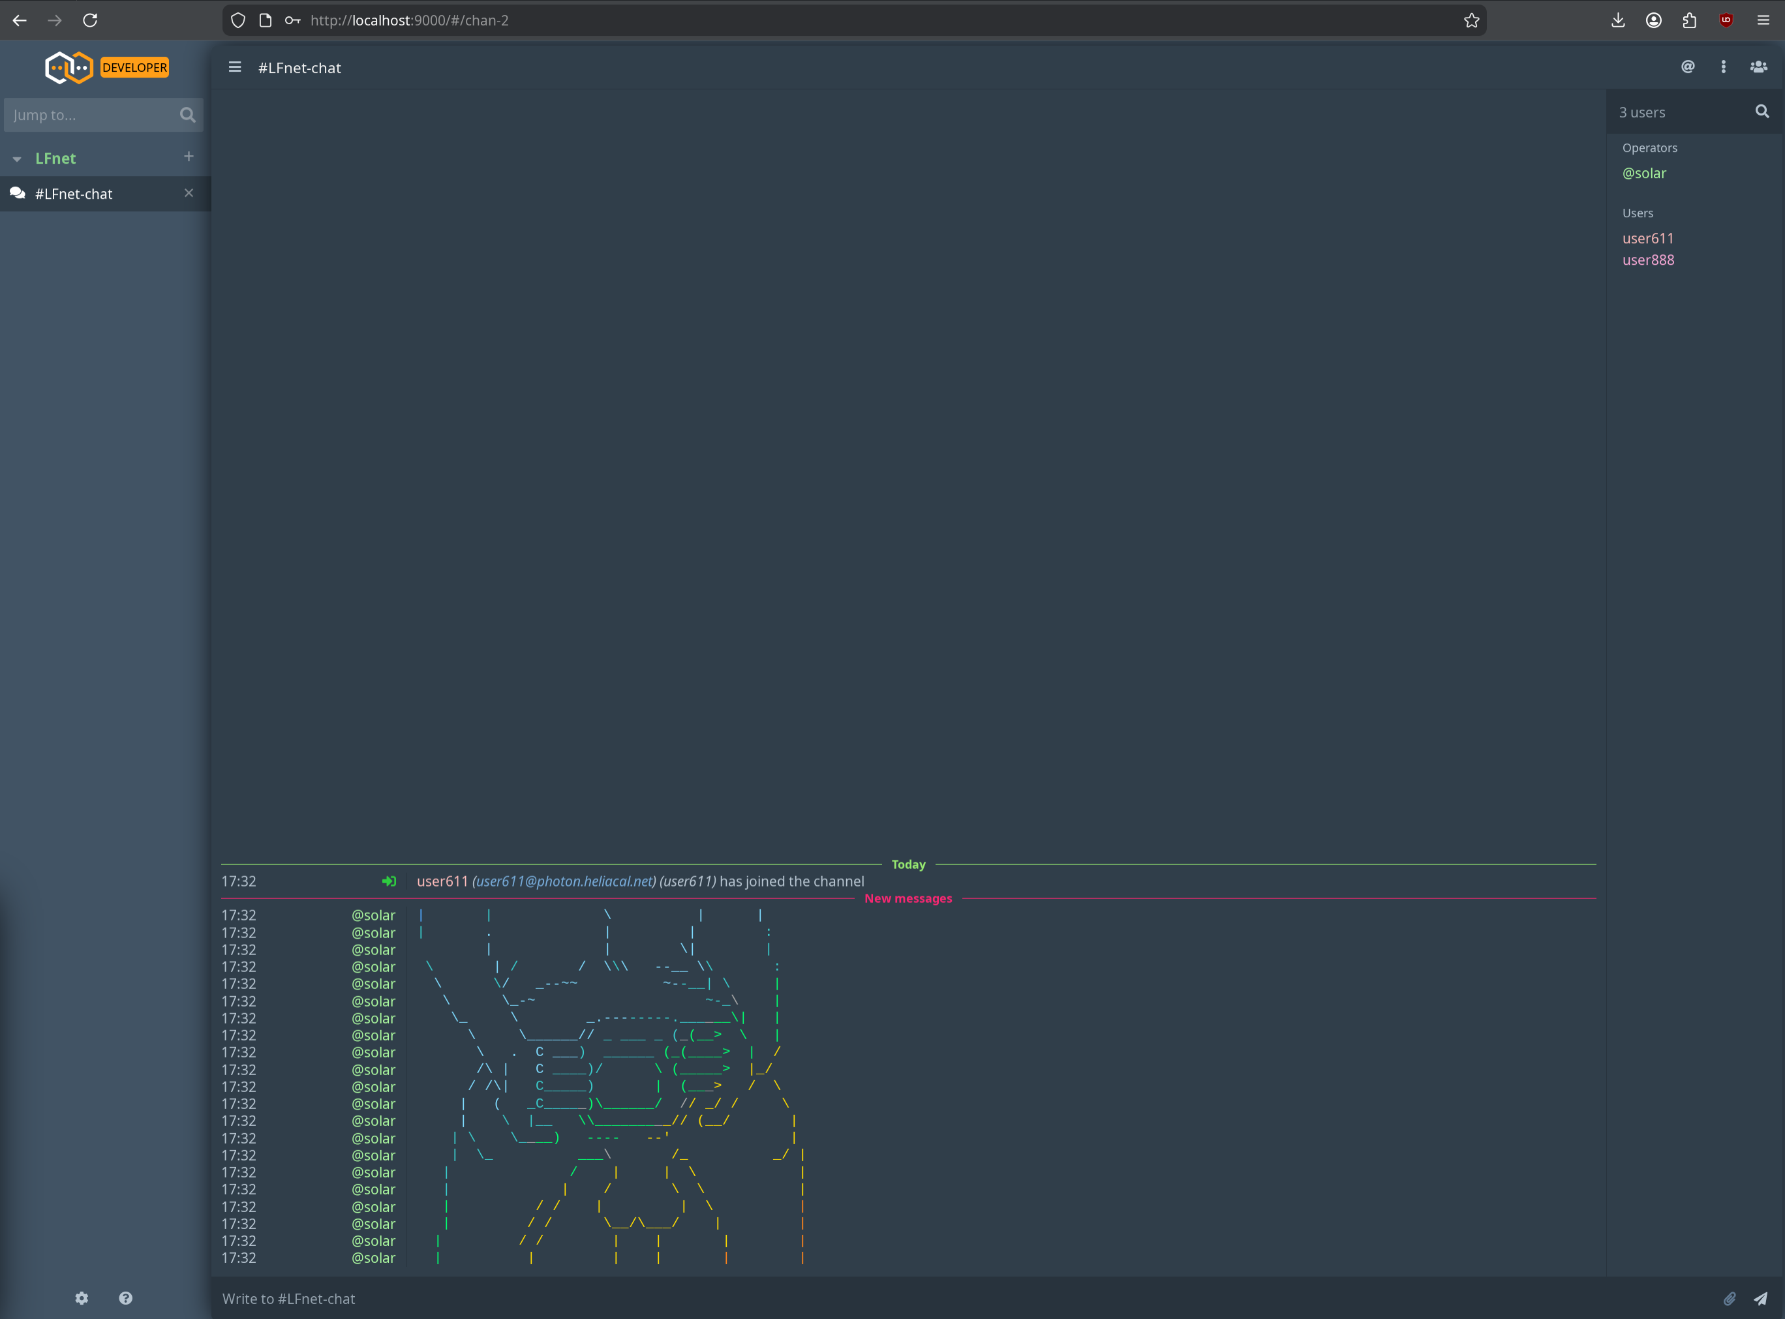Close the #LFnet-chat channel
The height and width of the screenshot is (1319, 1785).
point(189,193)
